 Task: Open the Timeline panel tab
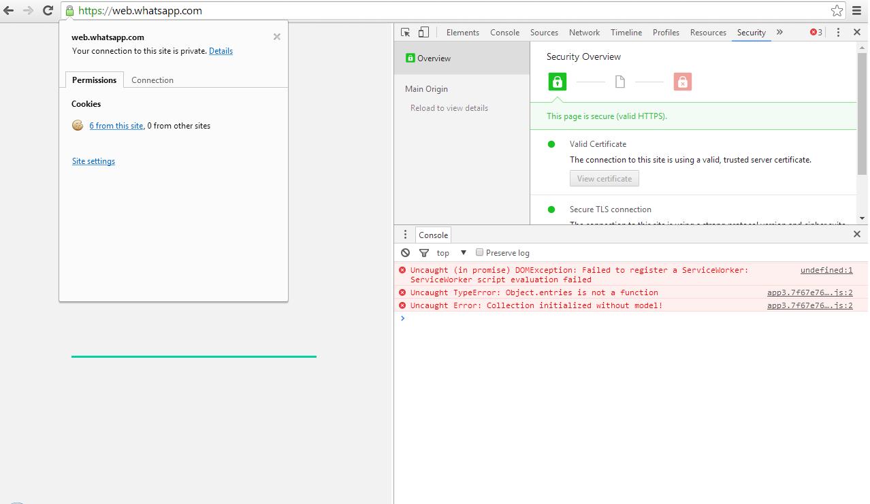(x=626, y=32)
